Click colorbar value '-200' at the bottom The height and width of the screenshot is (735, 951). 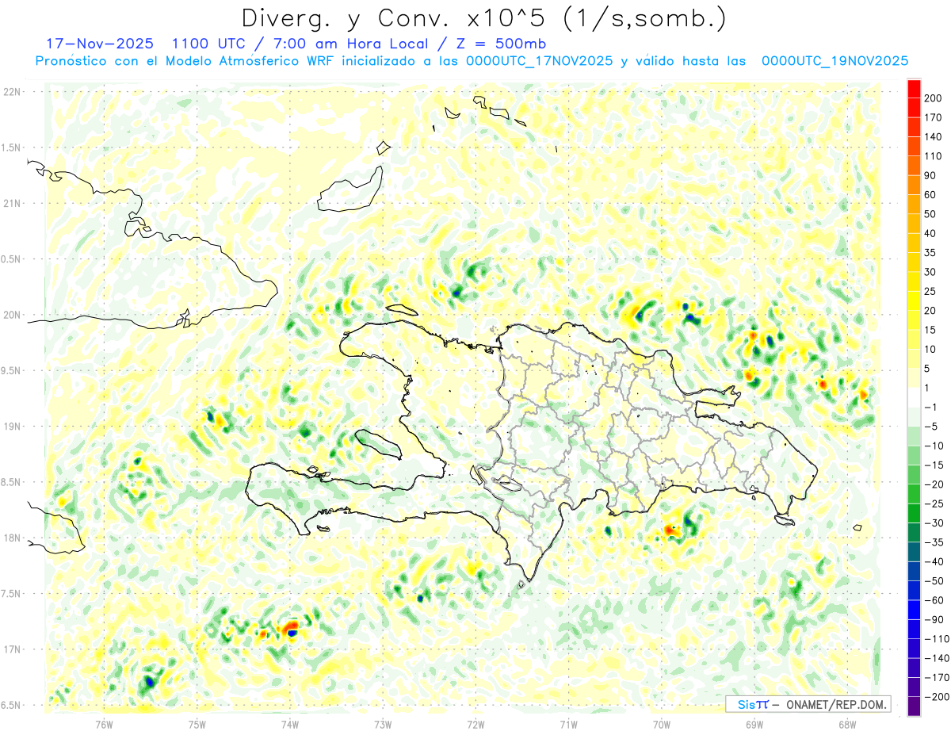[x=937, y=697]
